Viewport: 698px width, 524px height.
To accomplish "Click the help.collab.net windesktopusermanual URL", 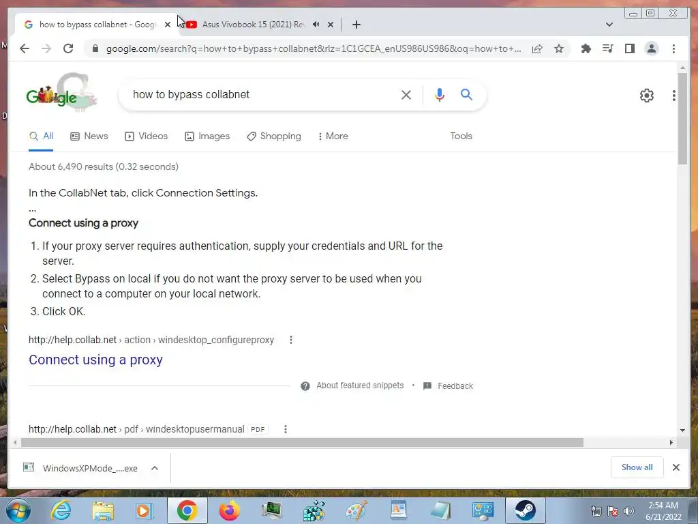I will [x=136, y=429].
